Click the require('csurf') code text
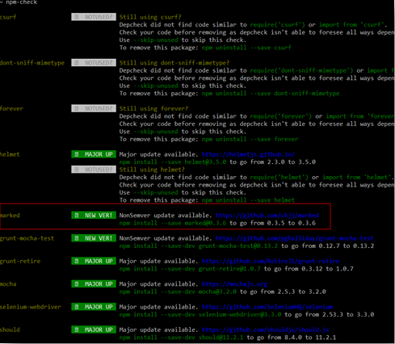Screen dimensions: 395x344 [x=277, y=25]
